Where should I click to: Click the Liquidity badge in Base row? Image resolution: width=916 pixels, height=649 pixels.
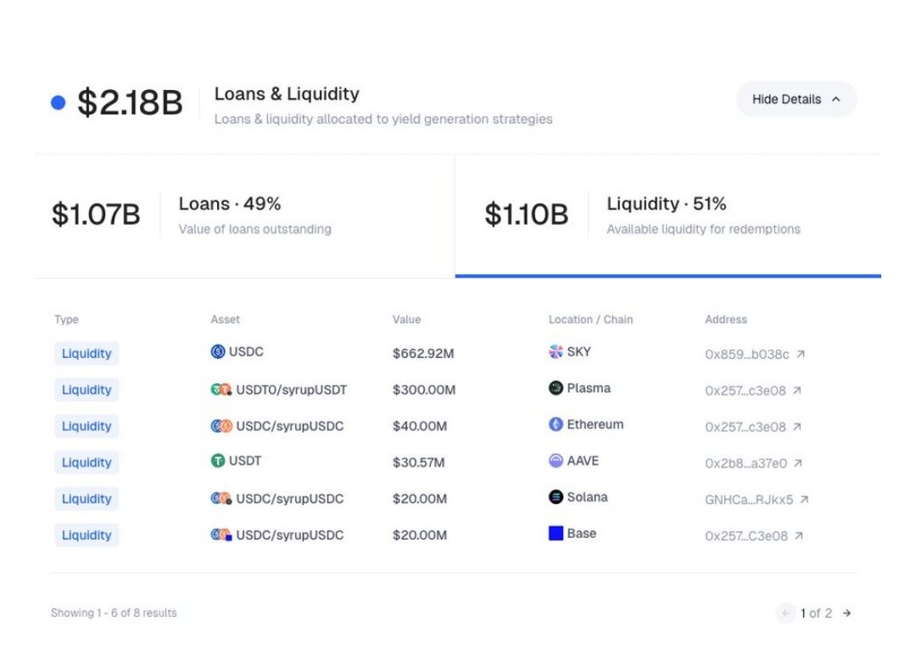point(87,534)
